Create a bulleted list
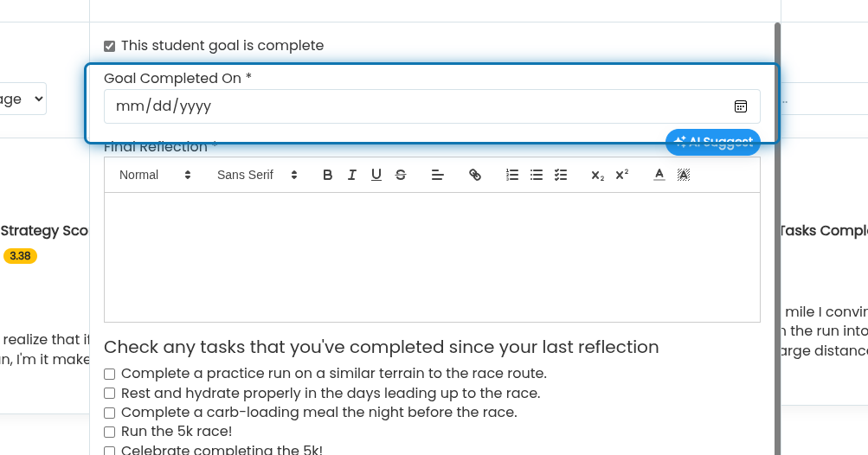Image resolution: width=868 pixels, height=455 pixels. (537, 175)
